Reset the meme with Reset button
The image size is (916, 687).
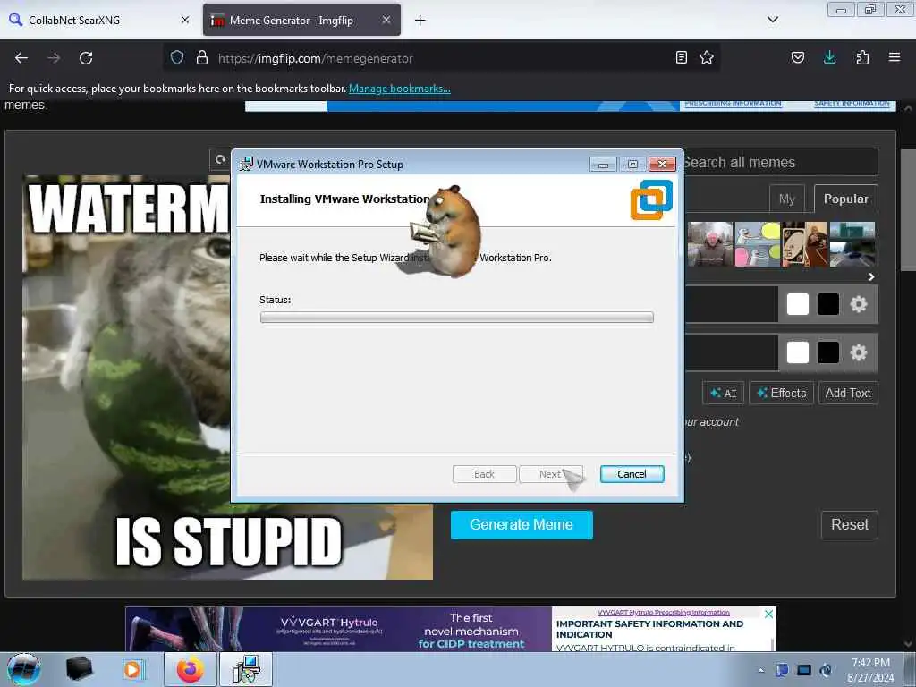[x=850, y=524]
